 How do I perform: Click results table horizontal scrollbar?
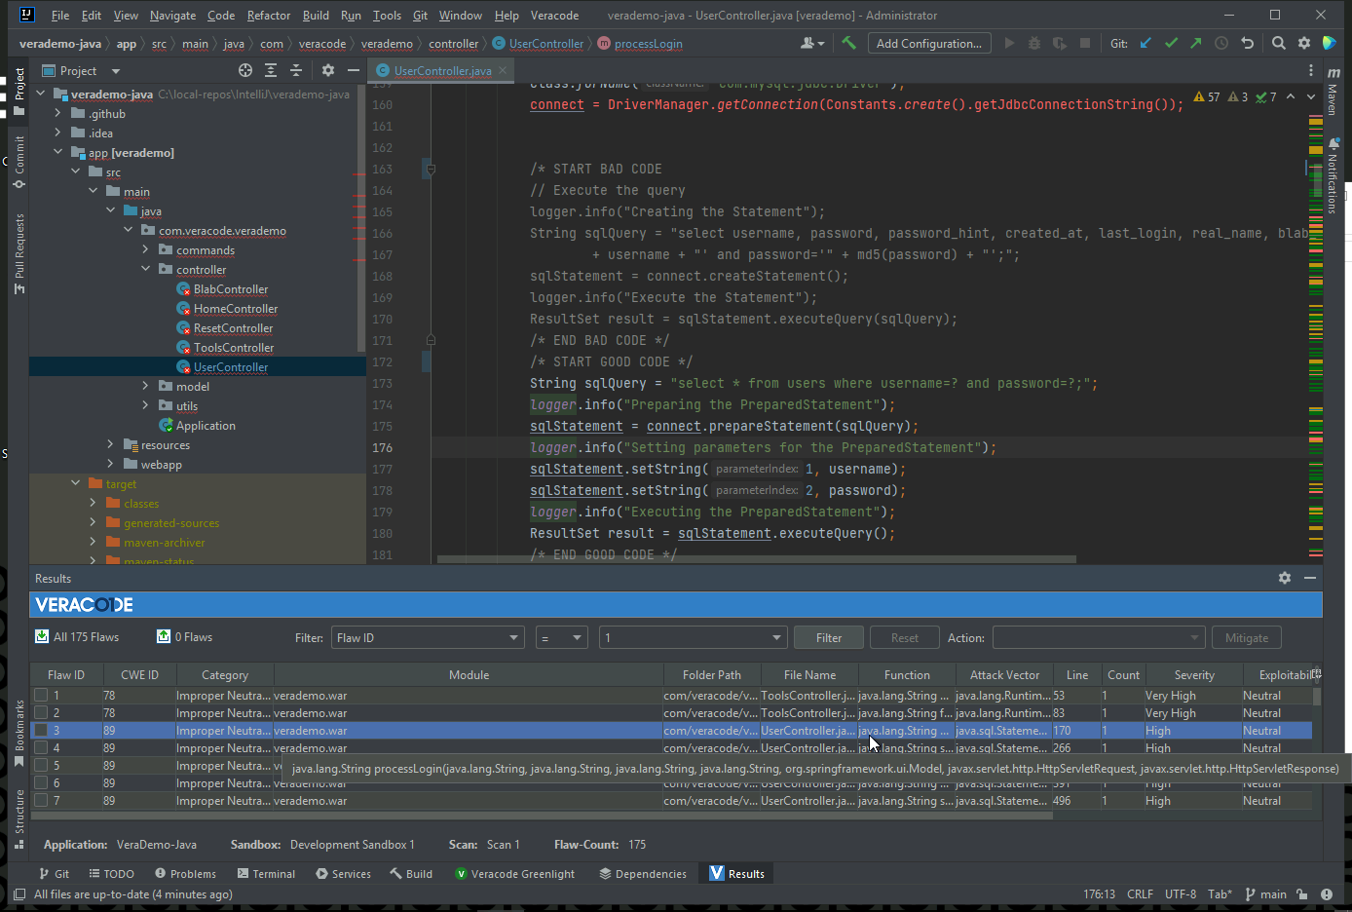click(x=542, y=817)
